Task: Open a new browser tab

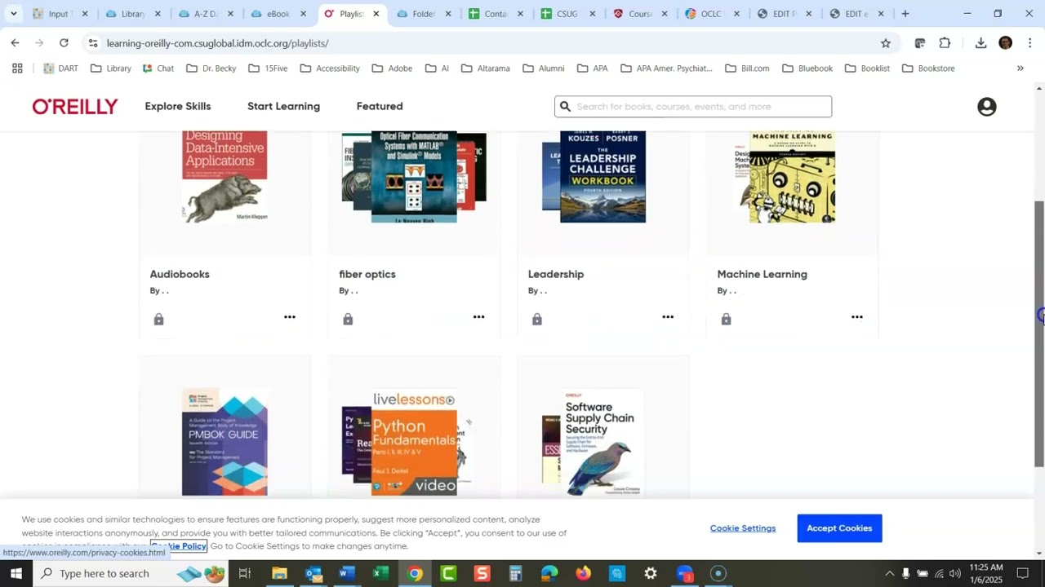Action: point(905,14)
